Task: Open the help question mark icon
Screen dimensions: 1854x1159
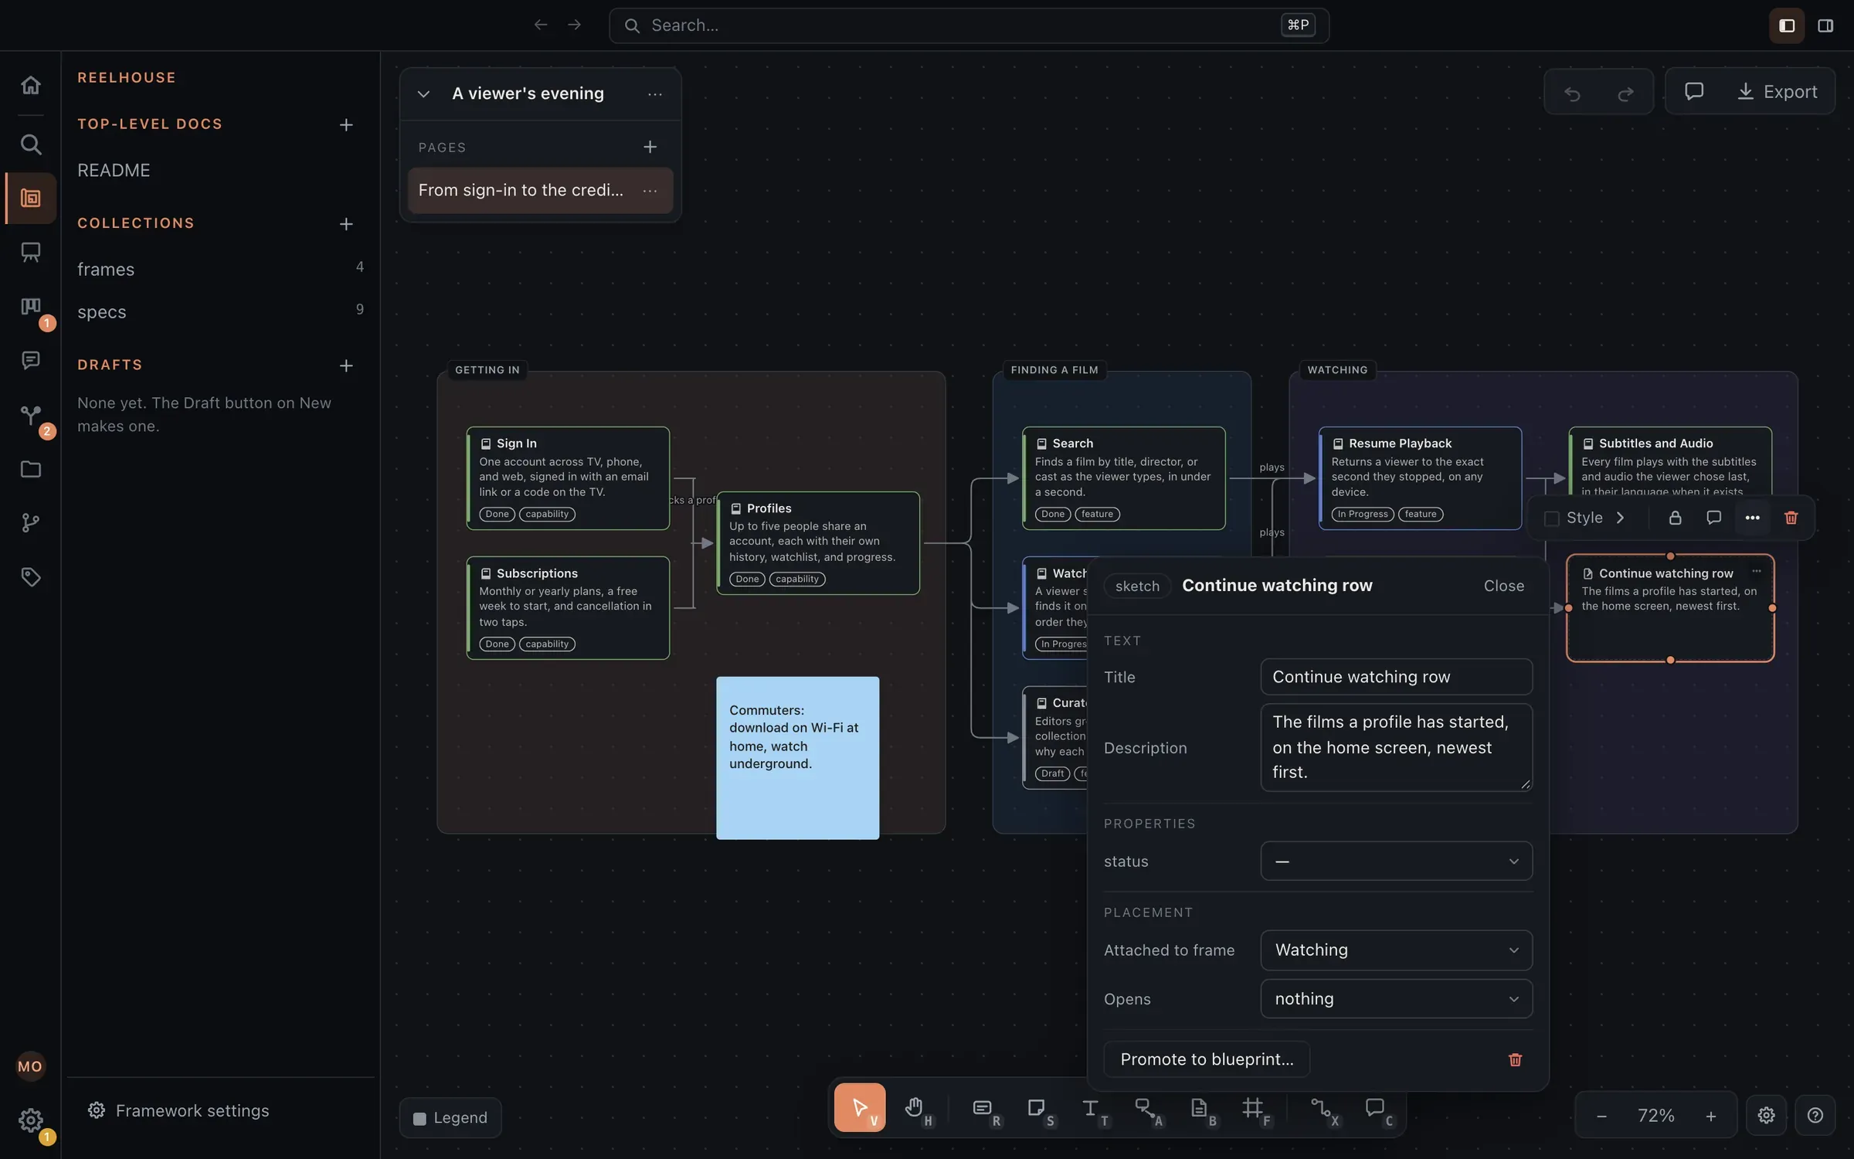Action: point(1815,1115)
